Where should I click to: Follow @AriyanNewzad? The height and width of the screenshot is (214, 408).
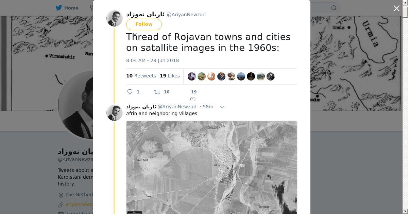pos(144,24)
